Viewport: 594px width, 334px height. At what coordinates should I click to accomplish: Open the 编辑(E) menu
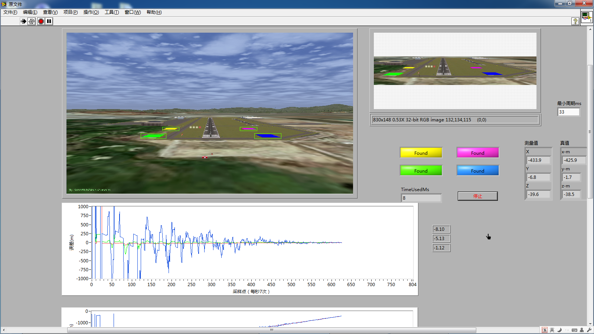tap(30, 12)
